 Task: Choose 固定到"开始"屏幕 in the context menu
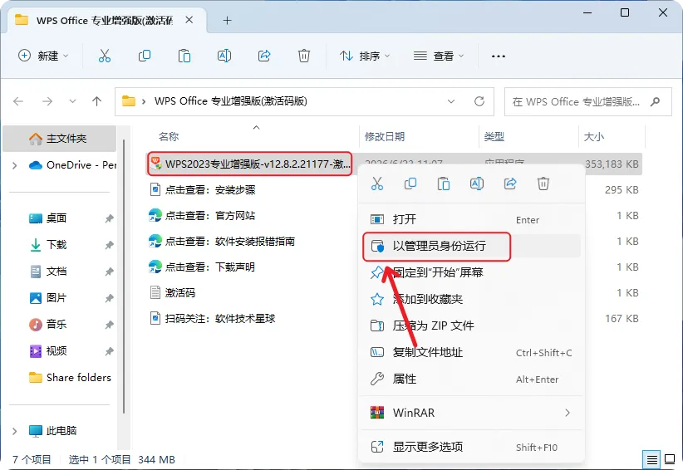471,272
